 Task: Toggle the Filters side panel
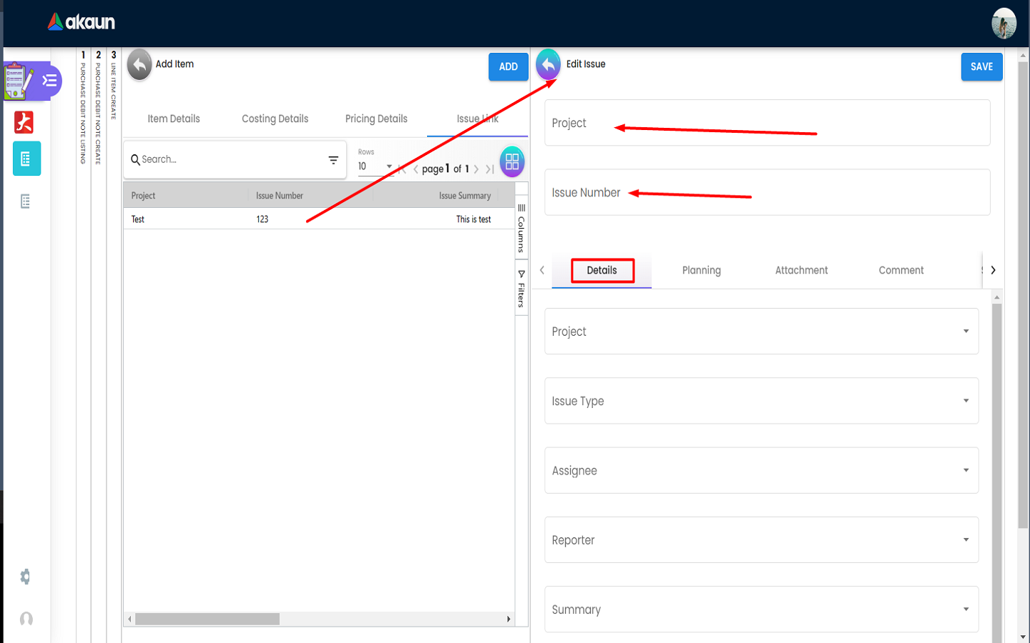(521, 289)
